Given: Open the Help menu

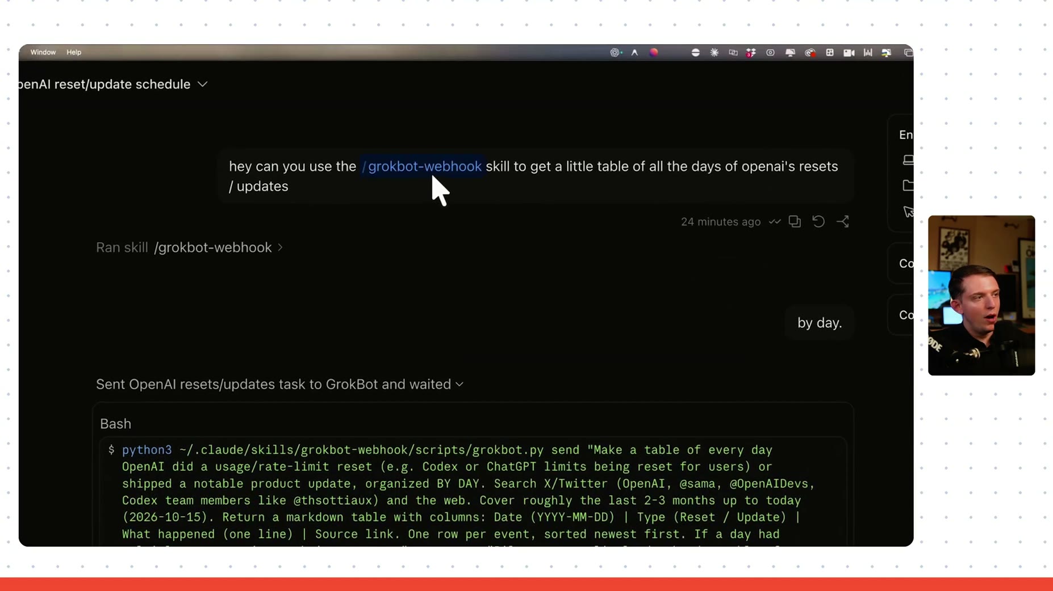Looking at the screenshot, I should (74, 52).
